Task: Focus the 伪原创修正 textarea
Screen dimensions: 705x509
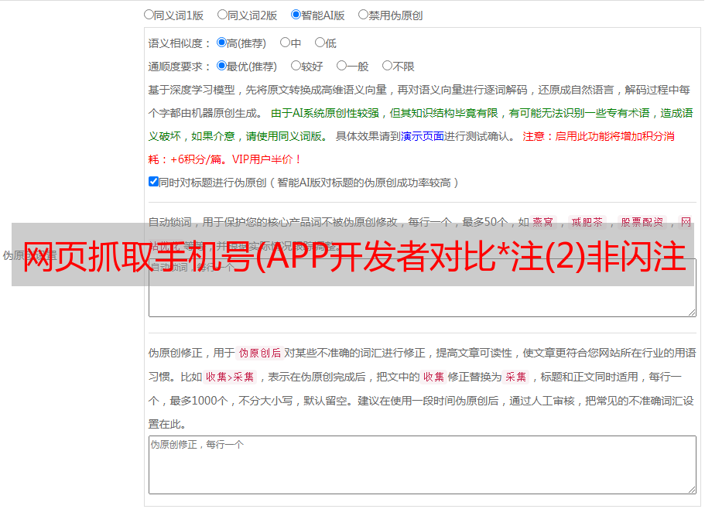Action: pyautogui.click(x=423, y=465)
